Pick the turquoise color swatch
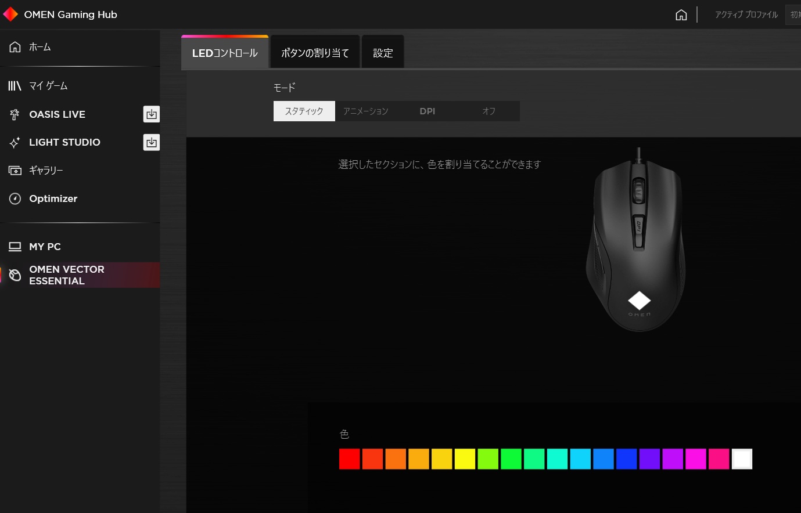Viewport: 801px width, 513px height. [557, 459]
